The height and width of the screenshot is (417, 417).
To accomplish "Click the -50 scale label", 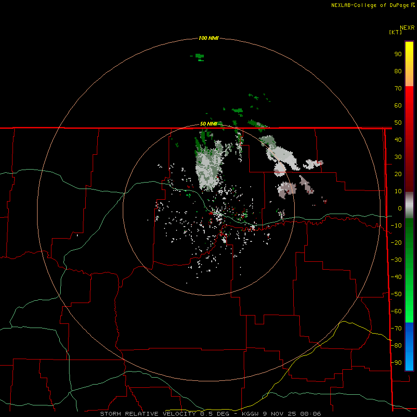I will pos(396,294).
